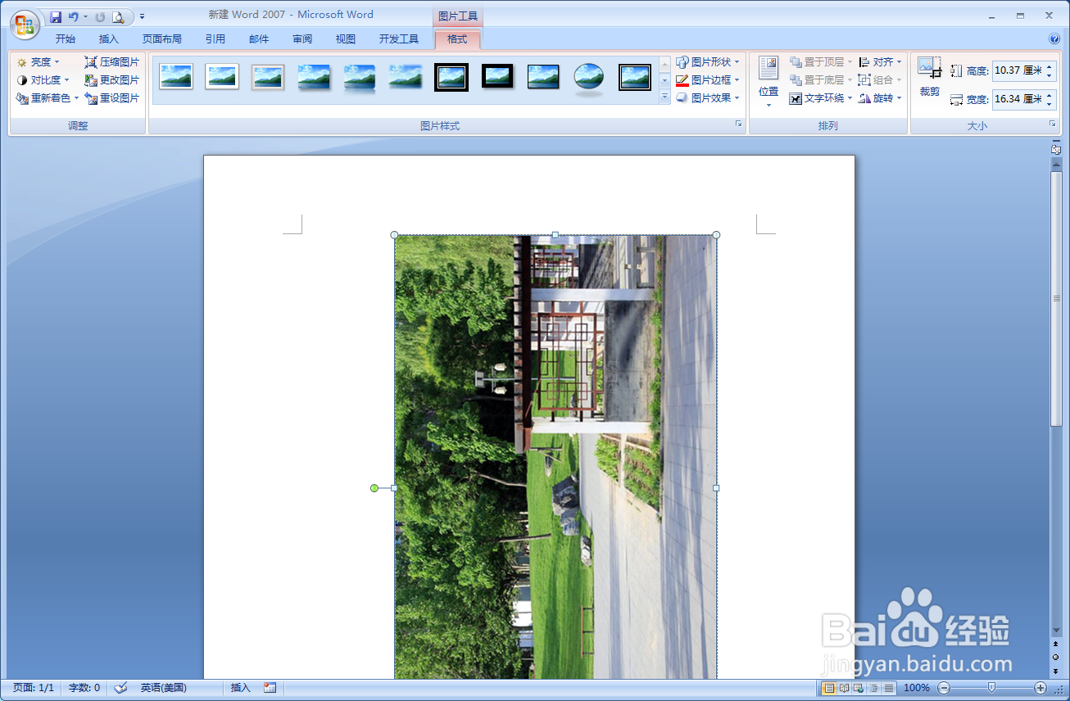The width and height of the screenshot is (1070, 701).
Task: Click 置于顶层 bring to front
Action: pyautogui.click(x=821, y=62)
